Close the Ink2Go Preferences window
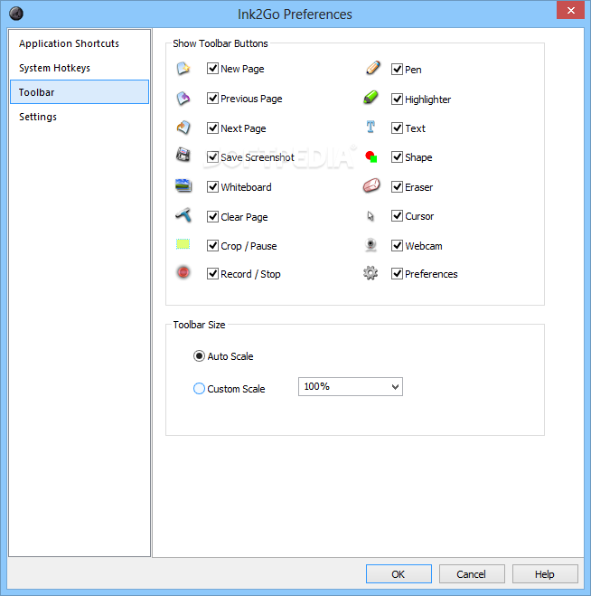Viewport: 591px width, 596px height. [570, 10]
